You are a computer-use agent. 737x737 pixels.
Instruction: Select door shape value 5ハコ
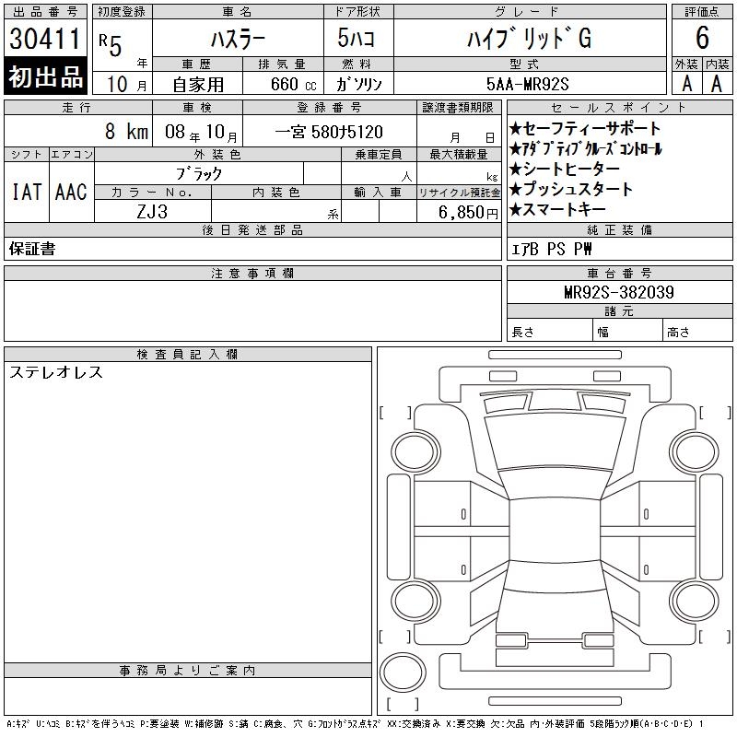(356, 38)
